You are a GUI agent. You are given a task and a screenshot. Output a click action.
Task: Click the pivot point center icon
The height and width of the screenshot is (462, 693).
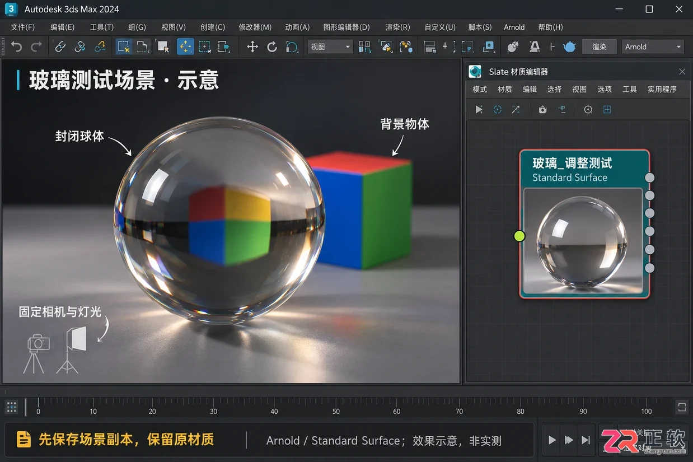[x=365, y=47]
